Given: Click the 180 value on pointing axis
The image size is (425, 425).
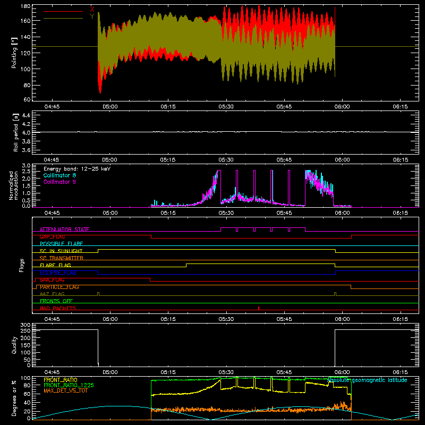Looking at the screenshot, I should [25, 6].
